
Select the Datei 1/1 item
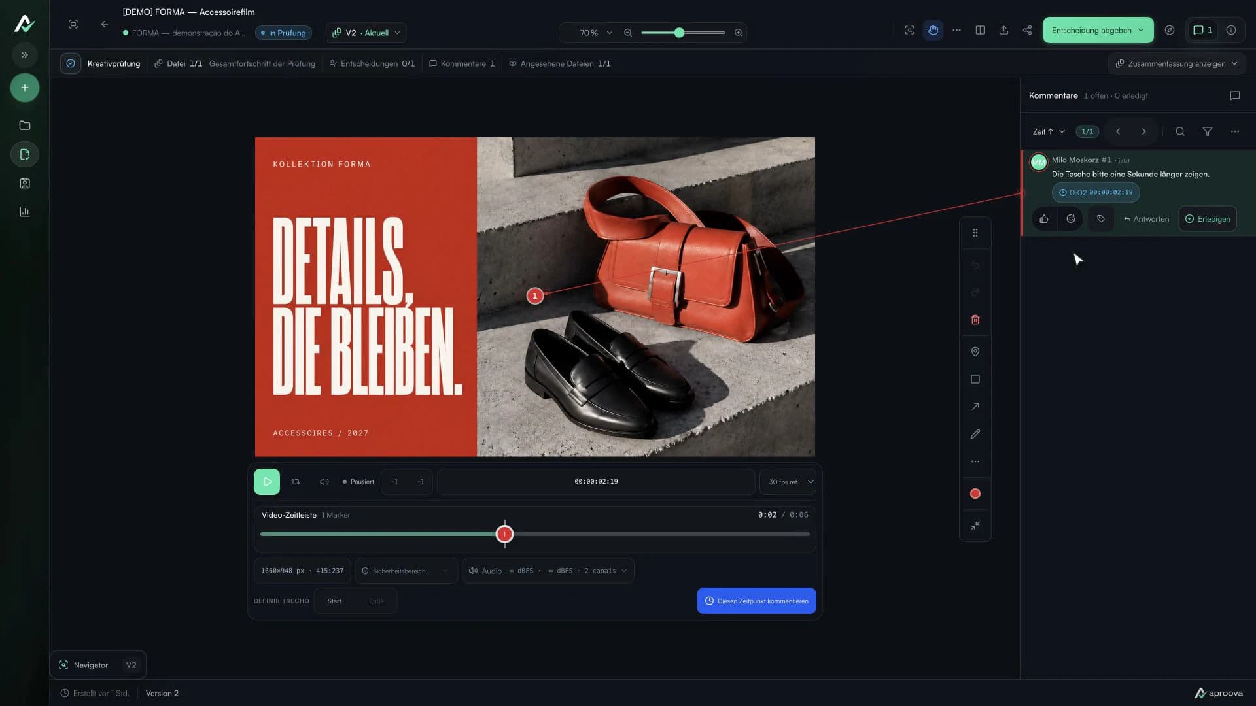point(178,63)
